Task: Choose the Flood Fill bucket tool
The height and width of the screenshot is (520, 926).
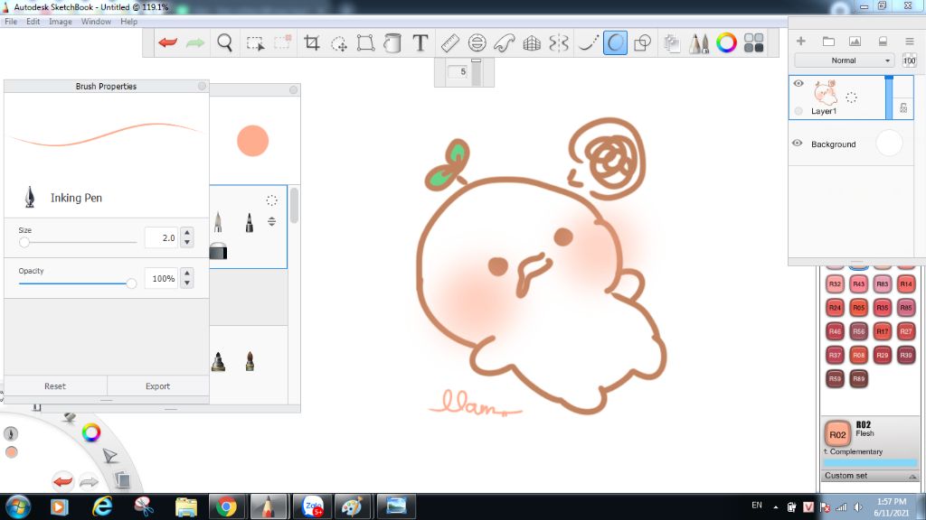Action: coord(392,42)
